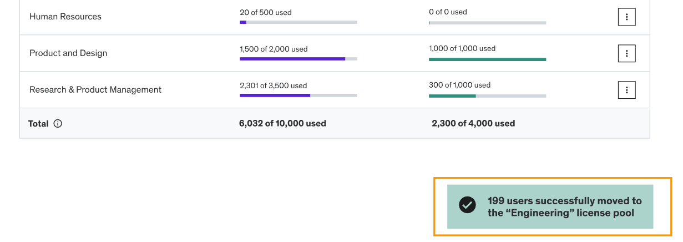Viewport: 683px width, 242px height.
Task: Click the empty 0 of 0 usage bar
Action: coord(487,23)
